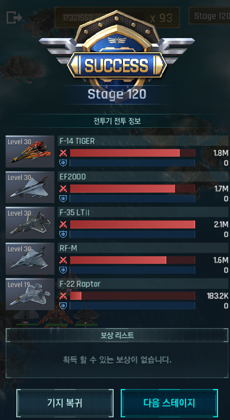Click the EF2000 crossed swords icon
Image resolution: width=230 pixels, height=420 pixels.
[63, 189]
